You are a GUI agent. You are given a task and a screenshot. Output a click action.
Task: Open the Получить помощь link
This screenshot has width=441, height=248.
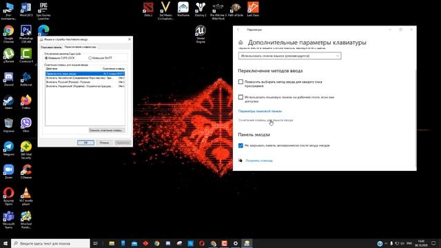click(x=259, y=161)
